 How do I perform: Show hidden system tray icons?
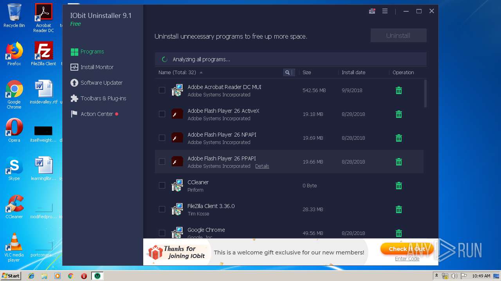(x=436, y=276)
